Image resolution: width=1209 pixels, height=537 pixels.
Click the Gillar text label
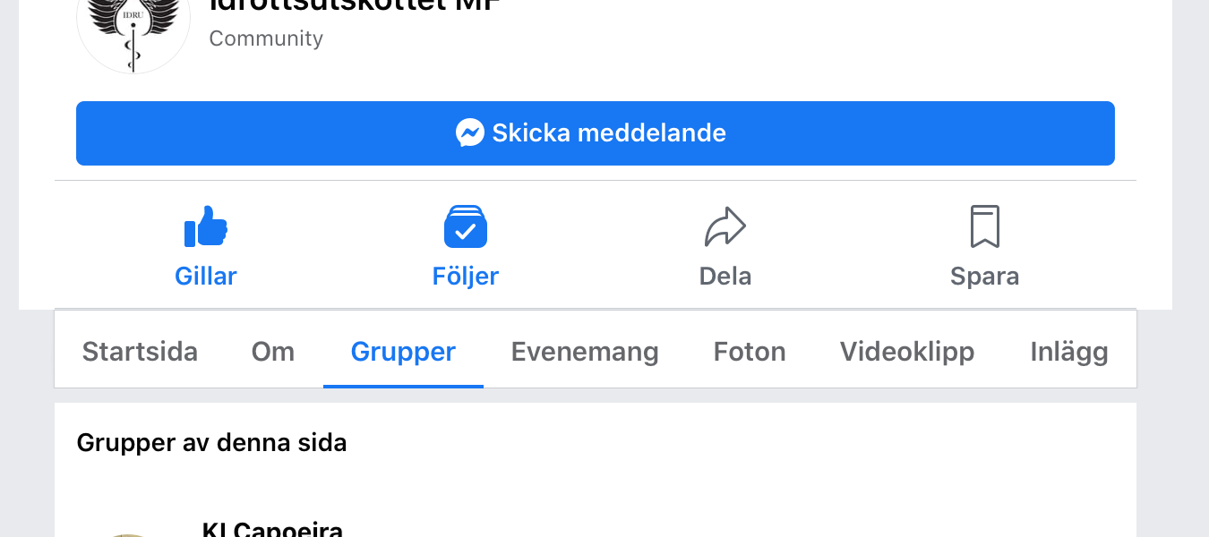pos(206,277)
